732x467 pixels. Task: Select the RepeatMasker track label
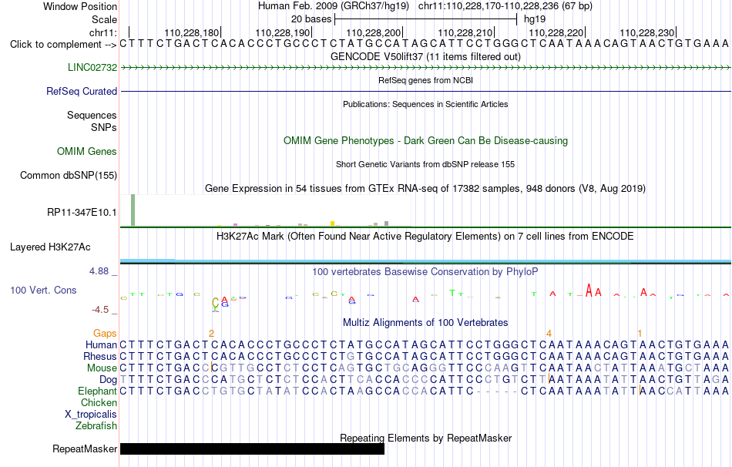click(85, 449)
